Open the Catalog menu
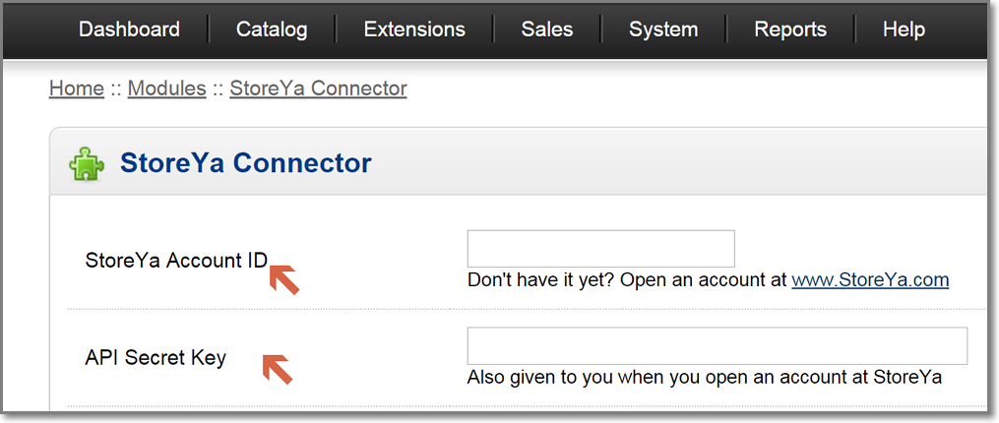The height and width of the screenshot is (423, 999). point(272,30)
